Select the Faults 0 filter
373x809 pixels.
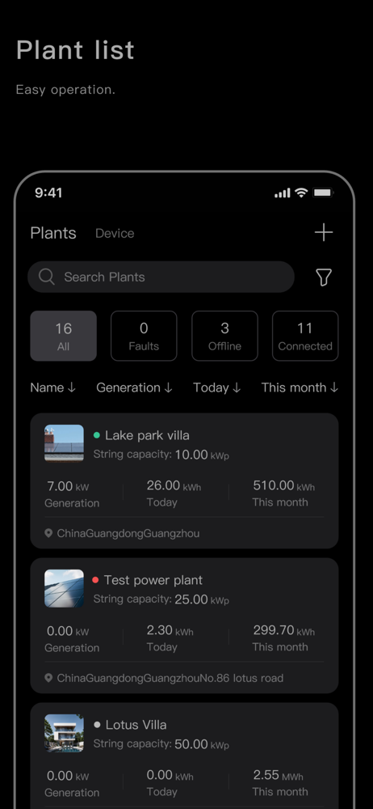(x=144, y=336)
